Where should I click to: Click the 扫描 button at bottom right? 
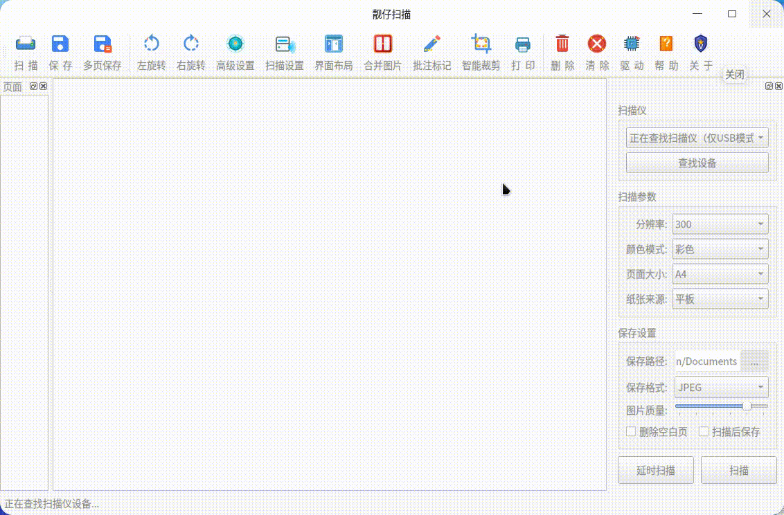pyautogui.click(x=738, y=470)
